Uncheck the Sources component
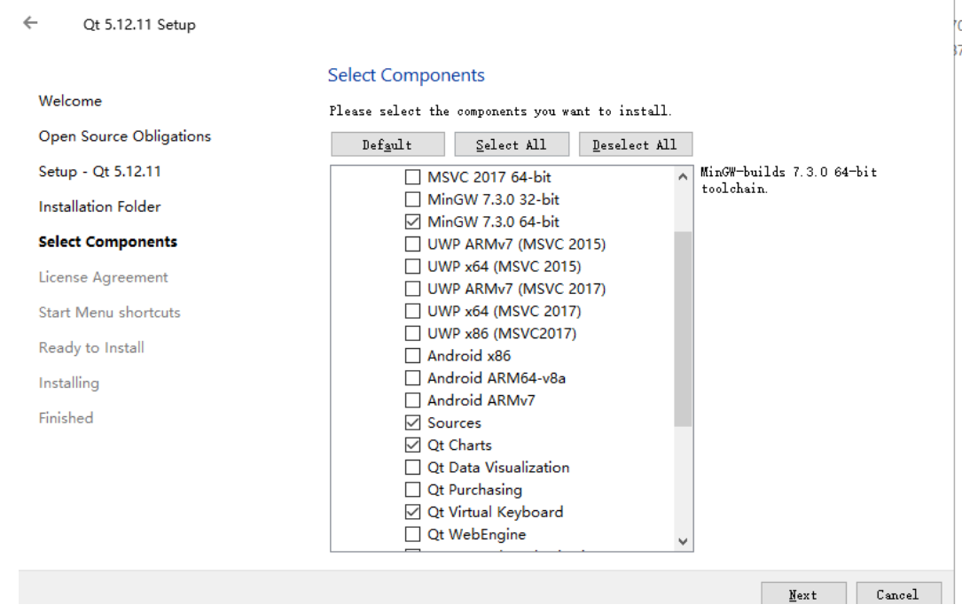The image size is (962, 612). coord(413,422)
